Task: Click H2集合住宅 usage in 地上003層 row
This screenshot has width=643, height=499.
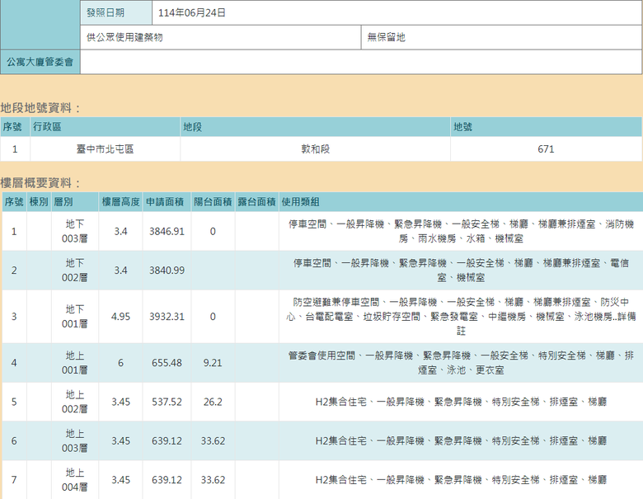Action: click(x=461, y=440)
